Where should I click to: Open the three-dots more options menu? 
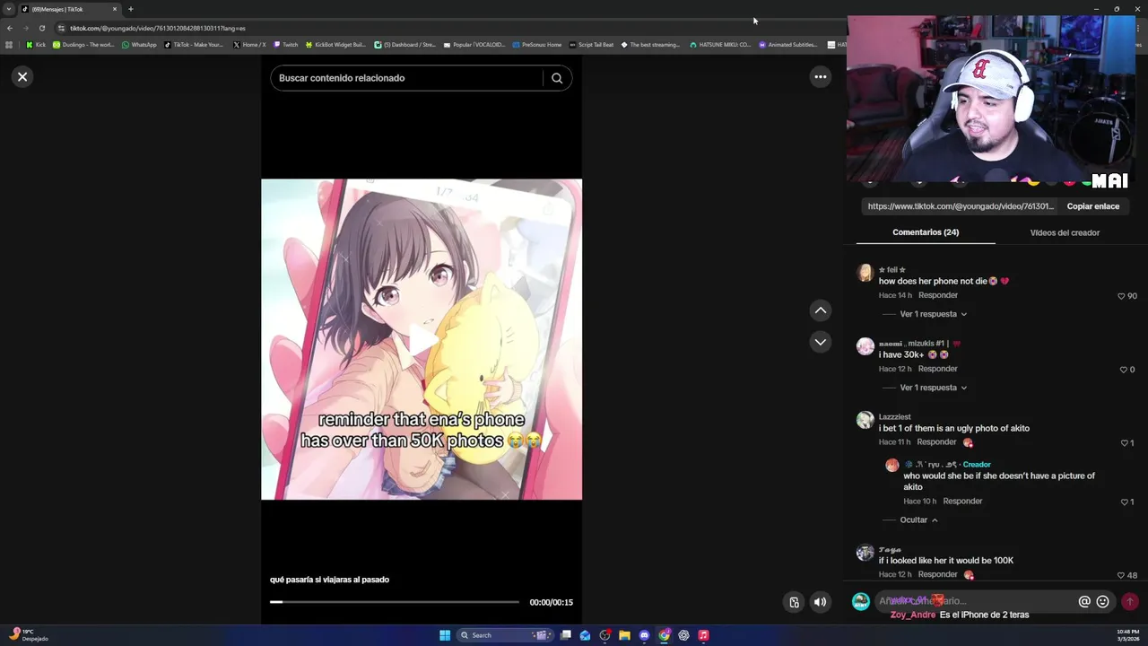[820, 77]
